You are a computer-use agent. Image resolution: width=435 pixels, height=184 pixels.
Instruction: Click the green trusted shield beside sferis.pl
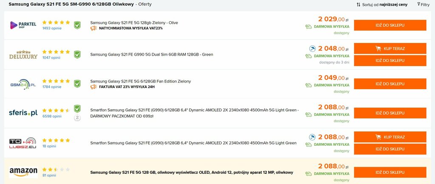77,108
